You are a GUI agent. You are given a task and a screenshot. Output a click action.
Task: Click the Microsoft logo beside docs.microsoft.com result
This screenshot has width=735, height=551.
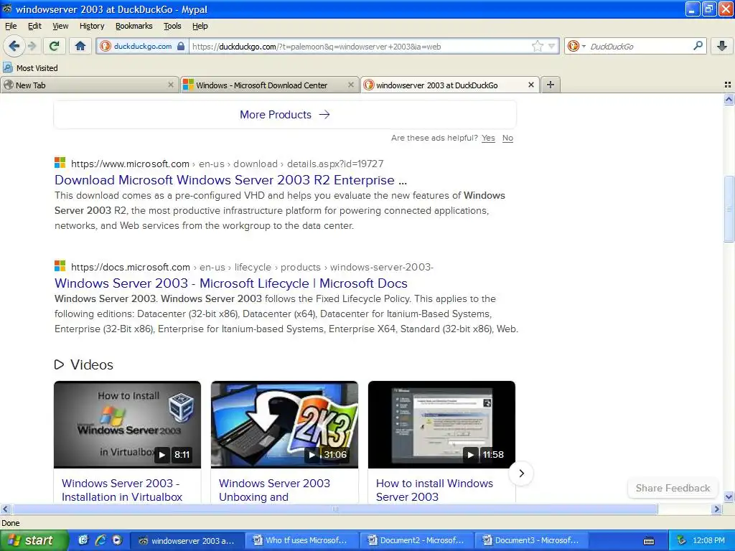click(60, 266)
